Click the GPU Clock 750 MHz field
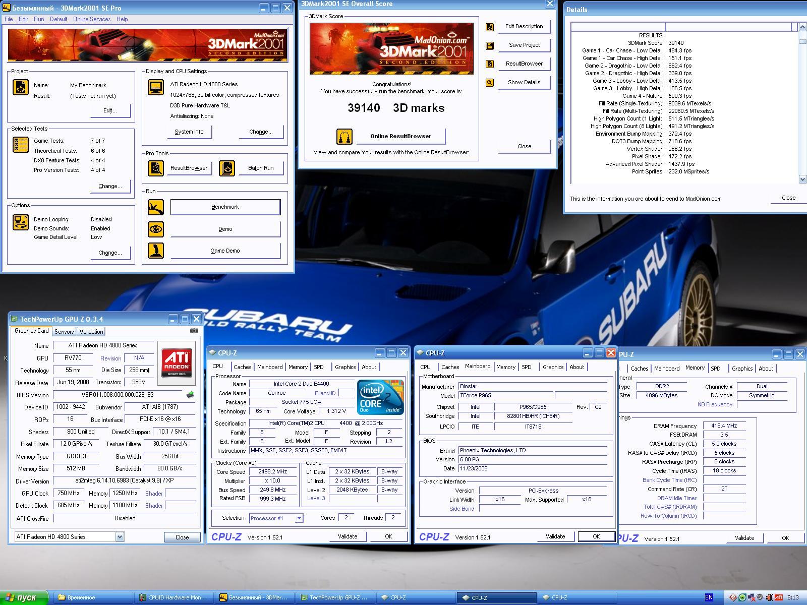 tap(68, 493)
